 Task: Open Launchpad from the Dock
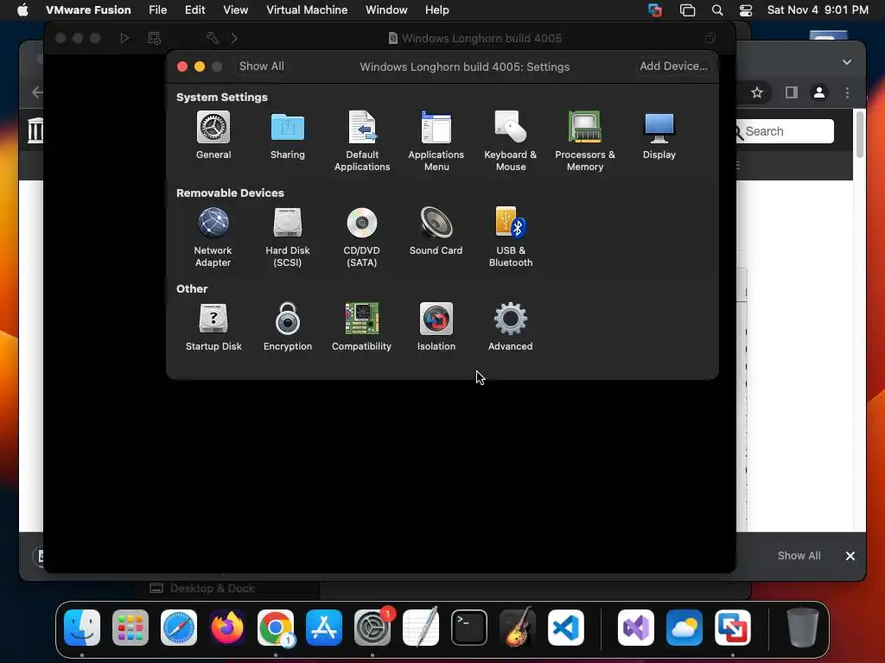(131, 628)
